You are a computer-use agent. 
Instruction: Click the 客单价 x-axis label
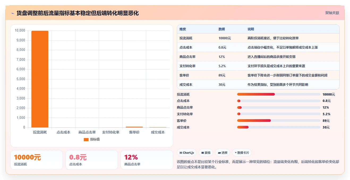[134, 132]
